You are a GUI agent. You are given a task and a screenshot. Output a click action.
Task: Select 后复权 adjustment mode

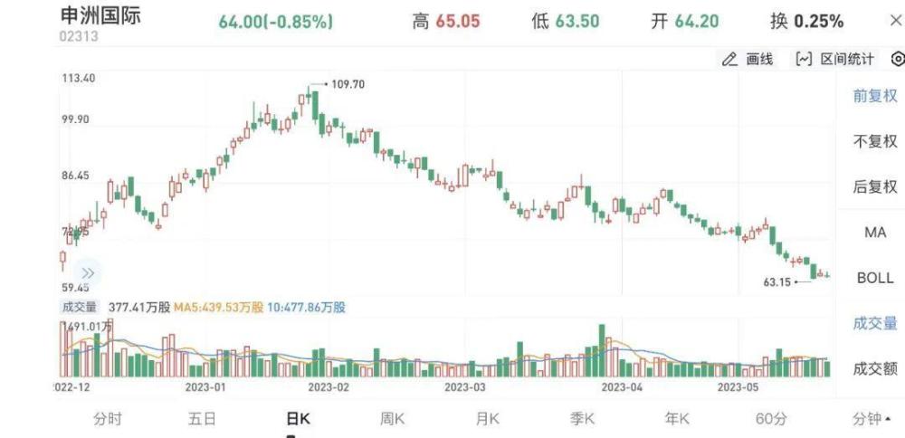pyautogui.click(x=875, y=187)
